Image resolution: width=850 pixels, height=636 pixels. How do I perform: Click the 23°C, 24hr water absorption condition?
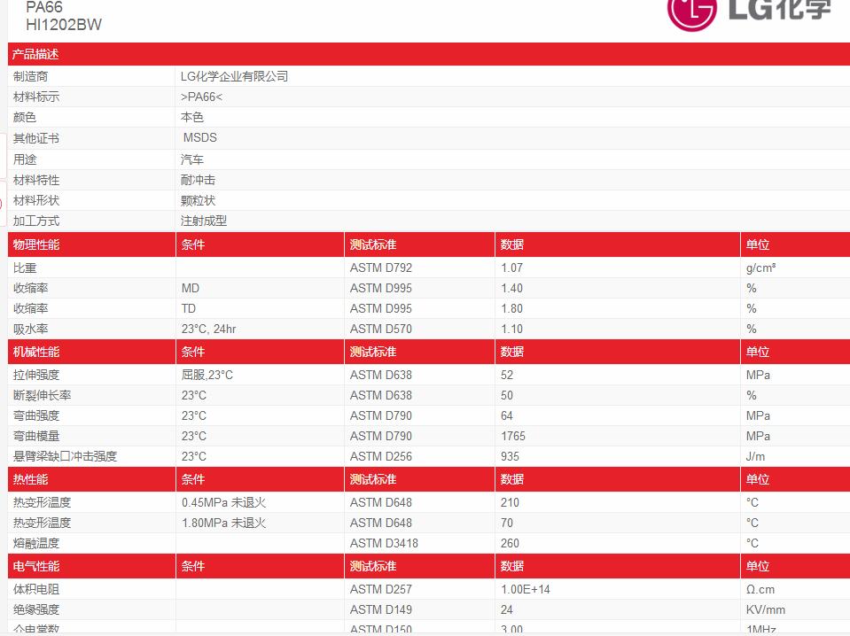(x=208, y=329)
